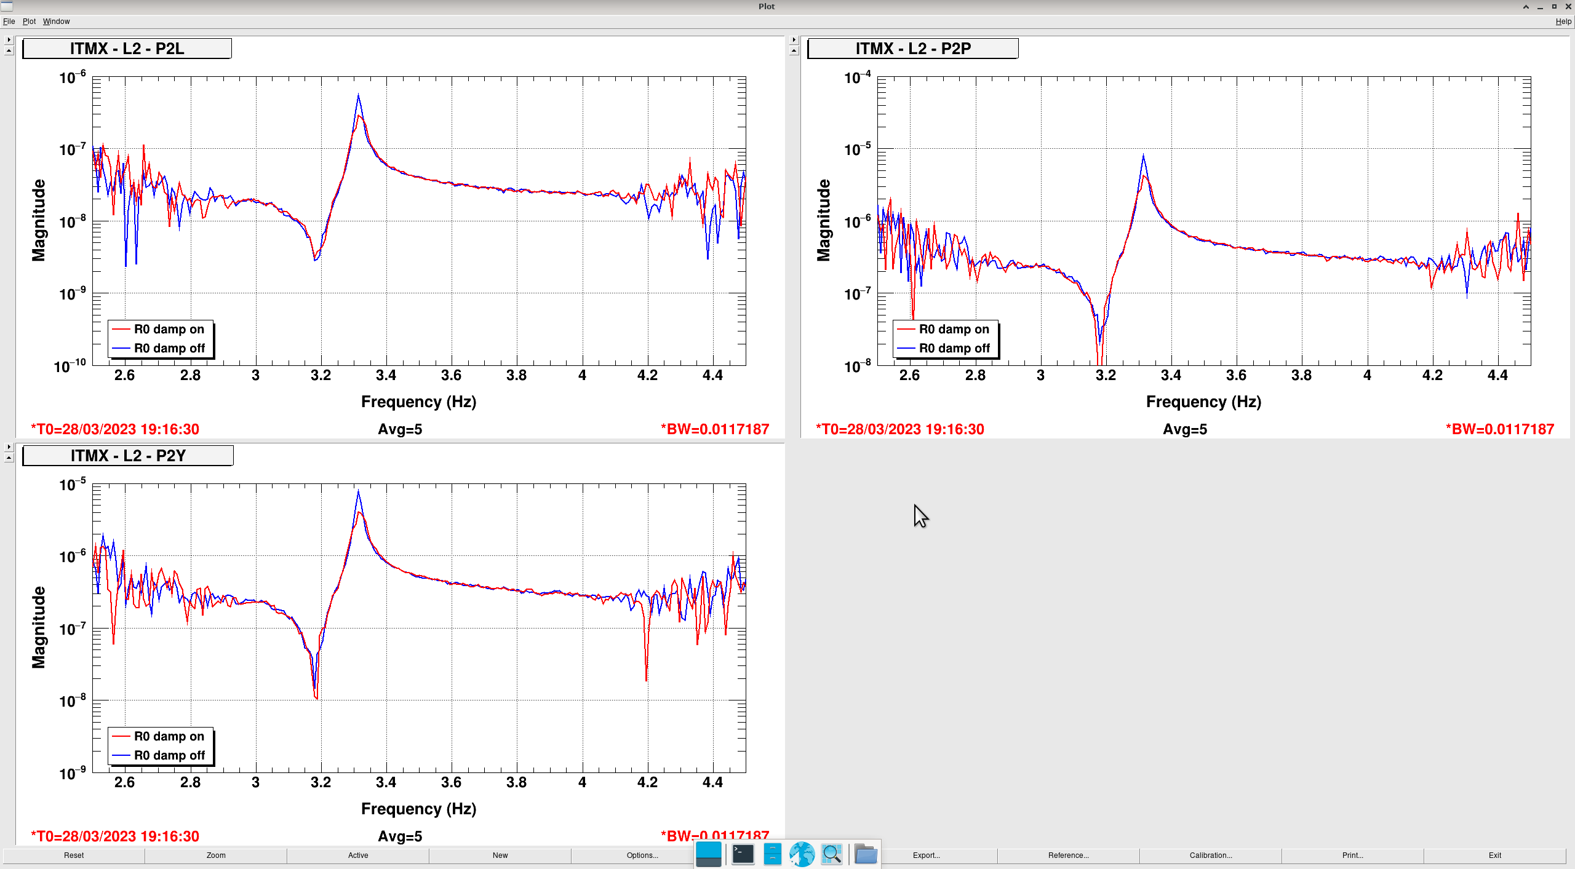This screenshot has width=1575, height=869.
Task: Launch the terminal from the dock
Action: pos(743,854)
